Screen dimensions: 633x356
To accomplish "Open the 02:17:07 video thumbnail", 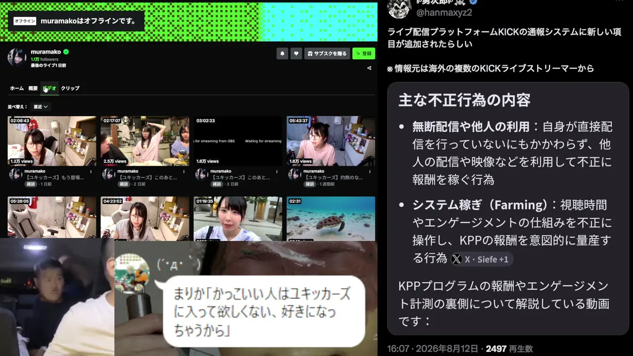I will 145,141.
